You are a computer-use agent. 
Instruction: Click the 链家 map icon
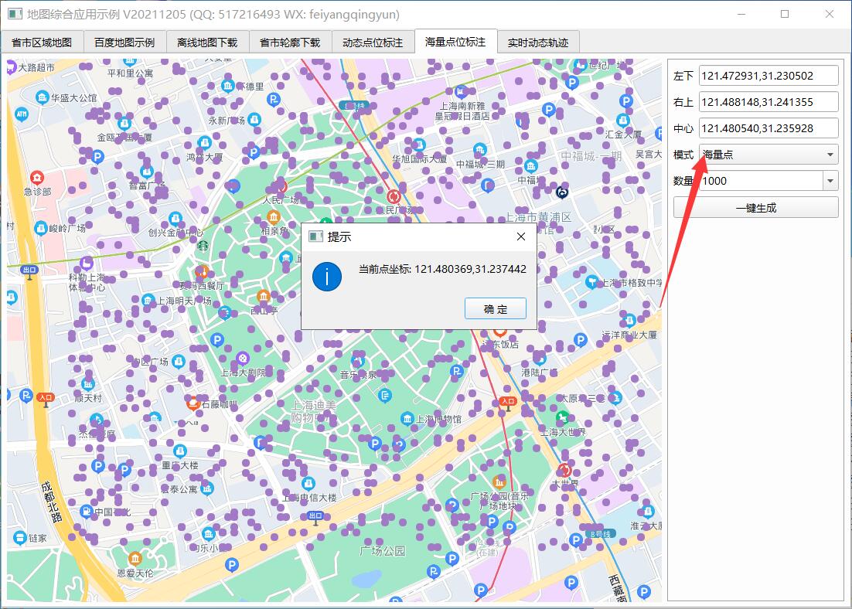pyautogui.click(x=20, y=538)
